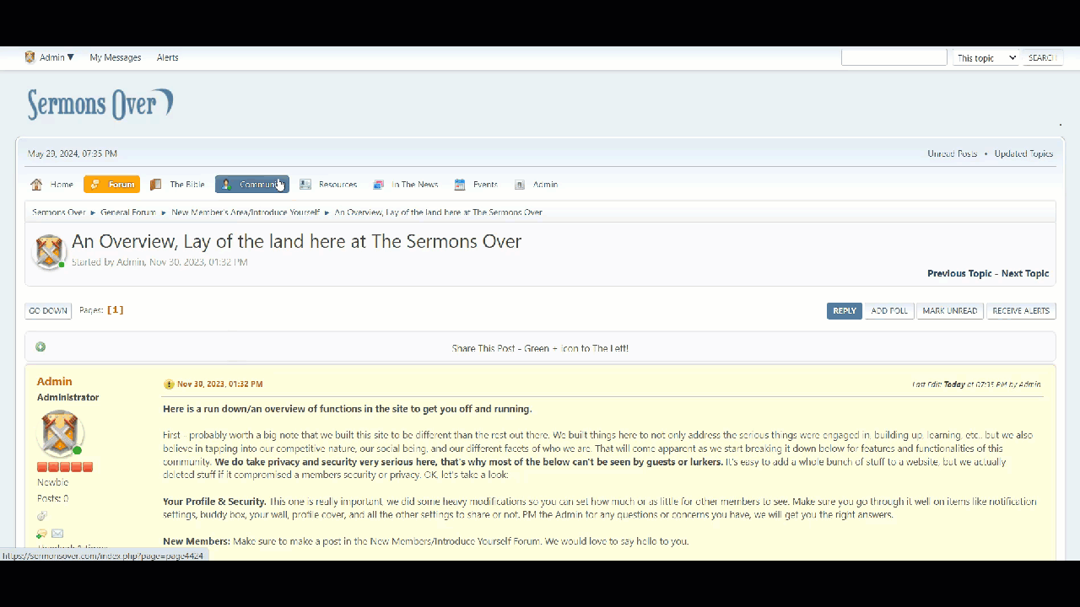Viewport: 1080px width, 607px height.
Task: Click the Resources icon in navigation bar
Action: (x=305, y=185)
